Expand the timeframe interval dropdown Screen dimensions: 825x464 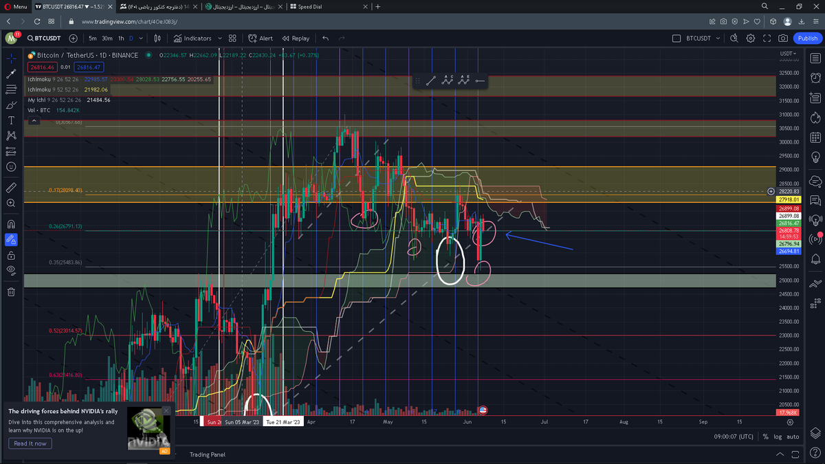coord(140,38)
